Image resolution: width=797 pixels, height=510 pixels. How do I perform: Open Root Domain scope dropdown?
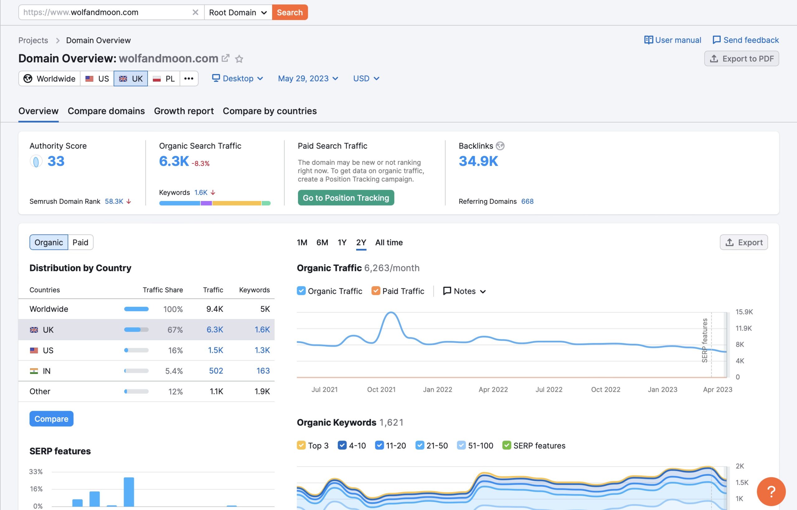(238, 12)
